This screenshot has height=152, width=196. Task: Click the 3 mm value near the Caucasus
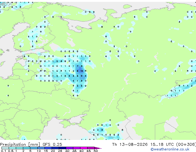102,130
